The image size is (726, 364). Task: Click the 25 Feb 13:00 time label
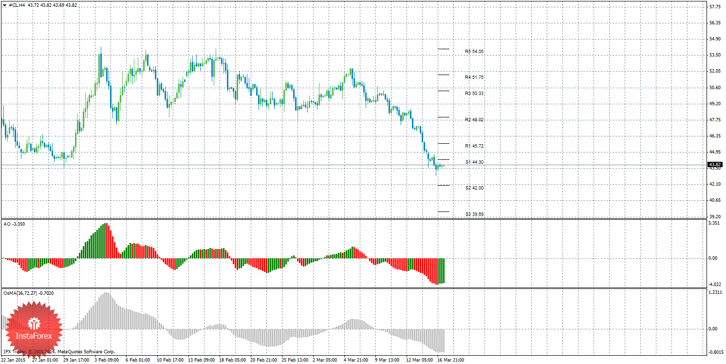pyautogui.click(x=294, y=360)
